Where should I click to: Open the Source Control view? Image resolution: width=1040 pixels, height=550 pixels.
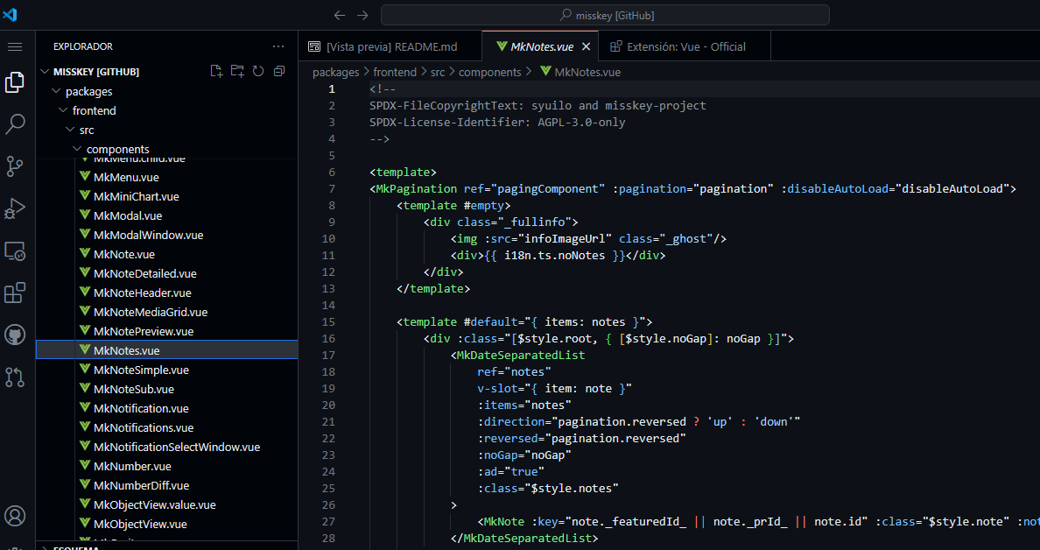click(15, 166)
